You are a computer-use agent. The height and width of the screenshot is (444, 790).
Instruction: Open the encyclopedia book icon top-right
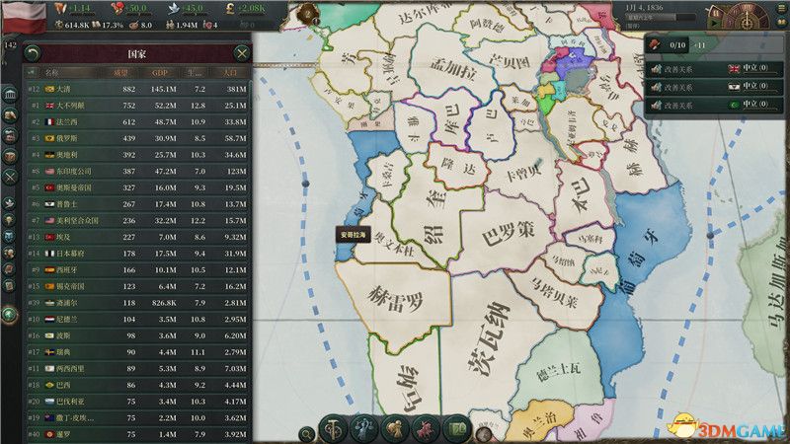point(782,23)
